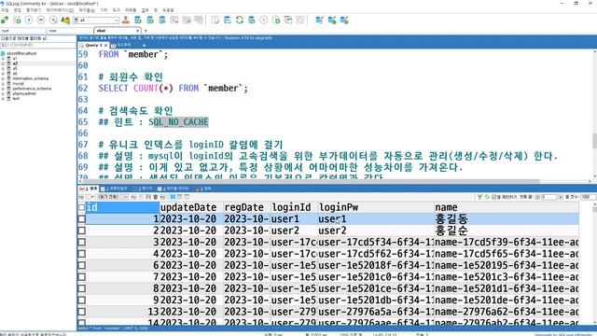Click the trash delete row icon

[156, 197]
